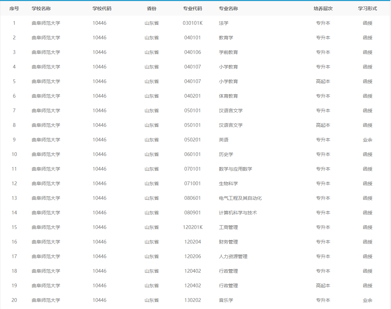Select major code 071001
This screenshot has width=391, height=309.
point(192,184)
